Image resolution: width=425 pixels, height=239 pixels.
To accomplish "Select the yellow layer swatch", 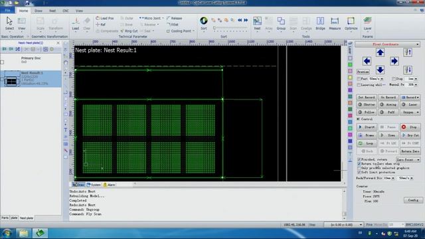I will click(350, 77).
